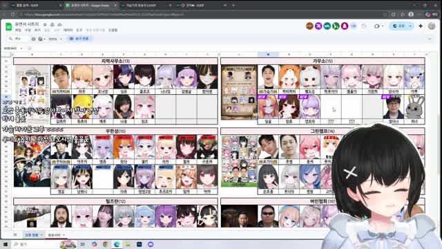Screen dimensions: 442x249
Task: Open the 보기 menu
Action: pos(37,30)
